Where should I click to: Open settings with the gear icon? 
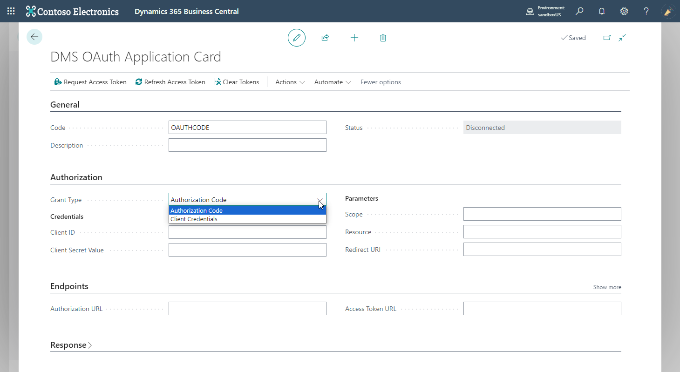coord(624,11)
